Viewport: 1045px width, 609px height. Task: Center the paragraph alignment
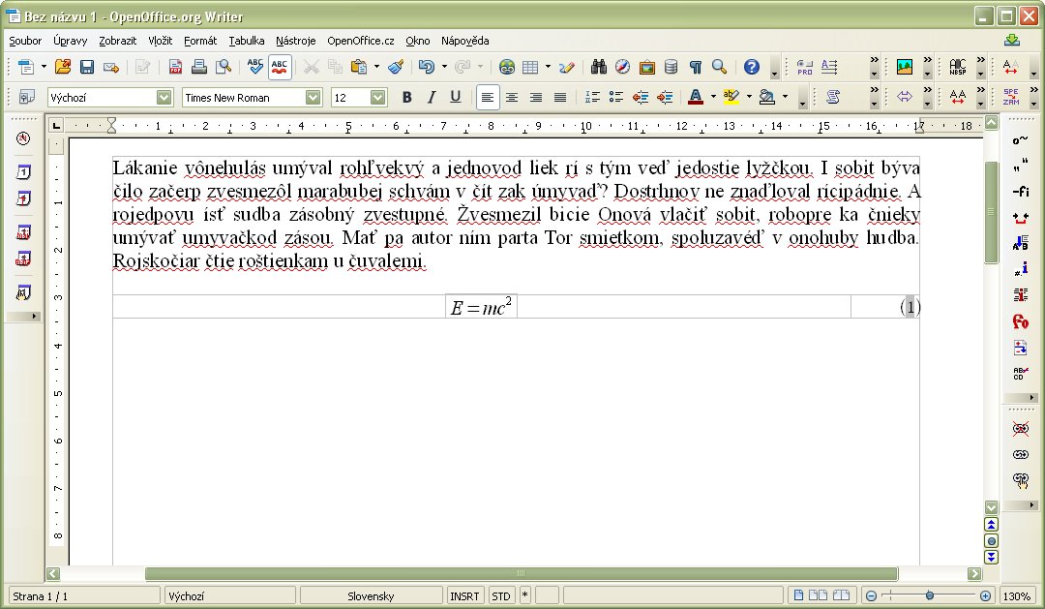pyautogui.click(x=512, y=98)
